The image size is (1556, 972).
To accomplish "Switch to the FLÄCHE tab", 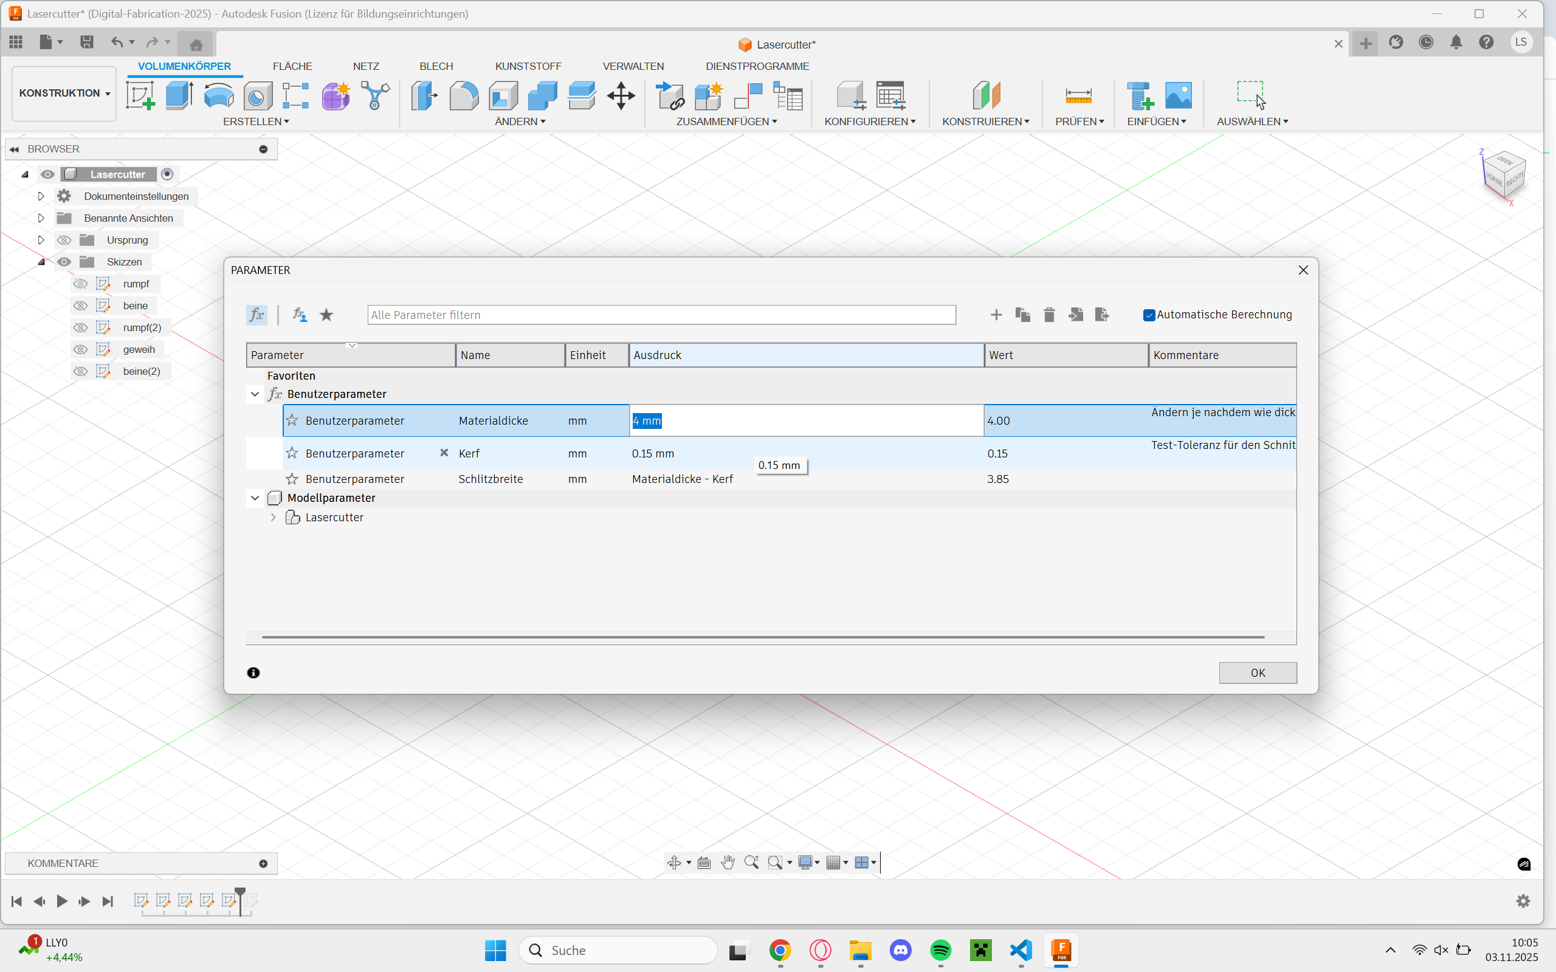I will point(292,66).
